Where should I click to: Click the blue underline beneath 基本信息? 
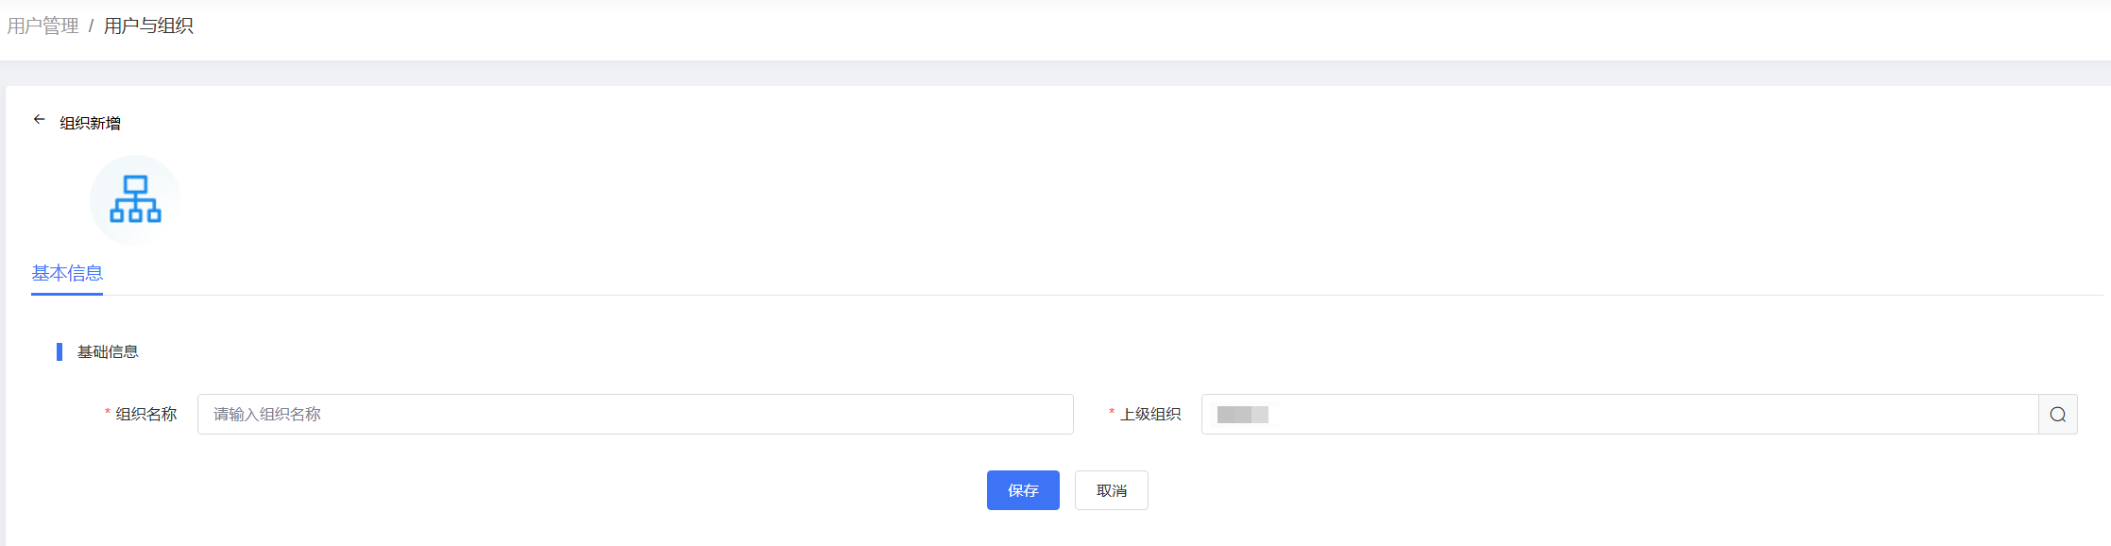[x=67, y=294]
